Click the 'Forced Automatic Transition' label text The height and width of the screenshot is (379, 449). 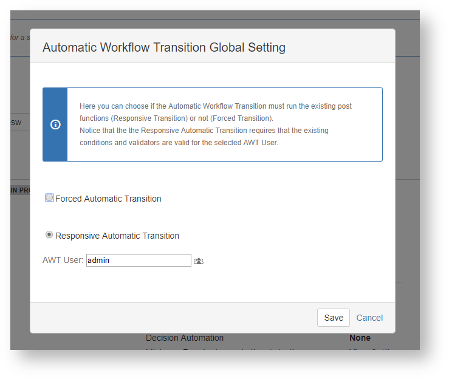tap(108, 199)
